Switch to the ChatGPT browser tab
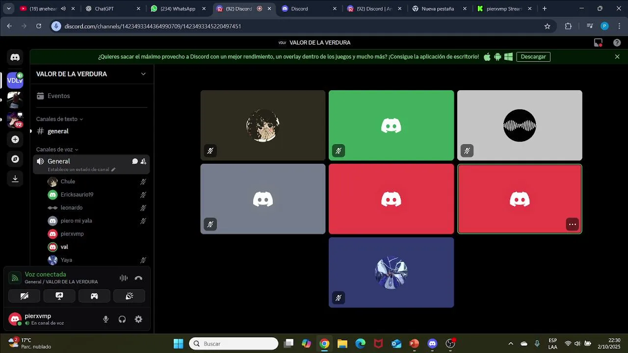628x353 pixels. point(112,9)
